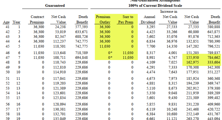Click the Age column header
Screen dimensions: 222x120
6,22
